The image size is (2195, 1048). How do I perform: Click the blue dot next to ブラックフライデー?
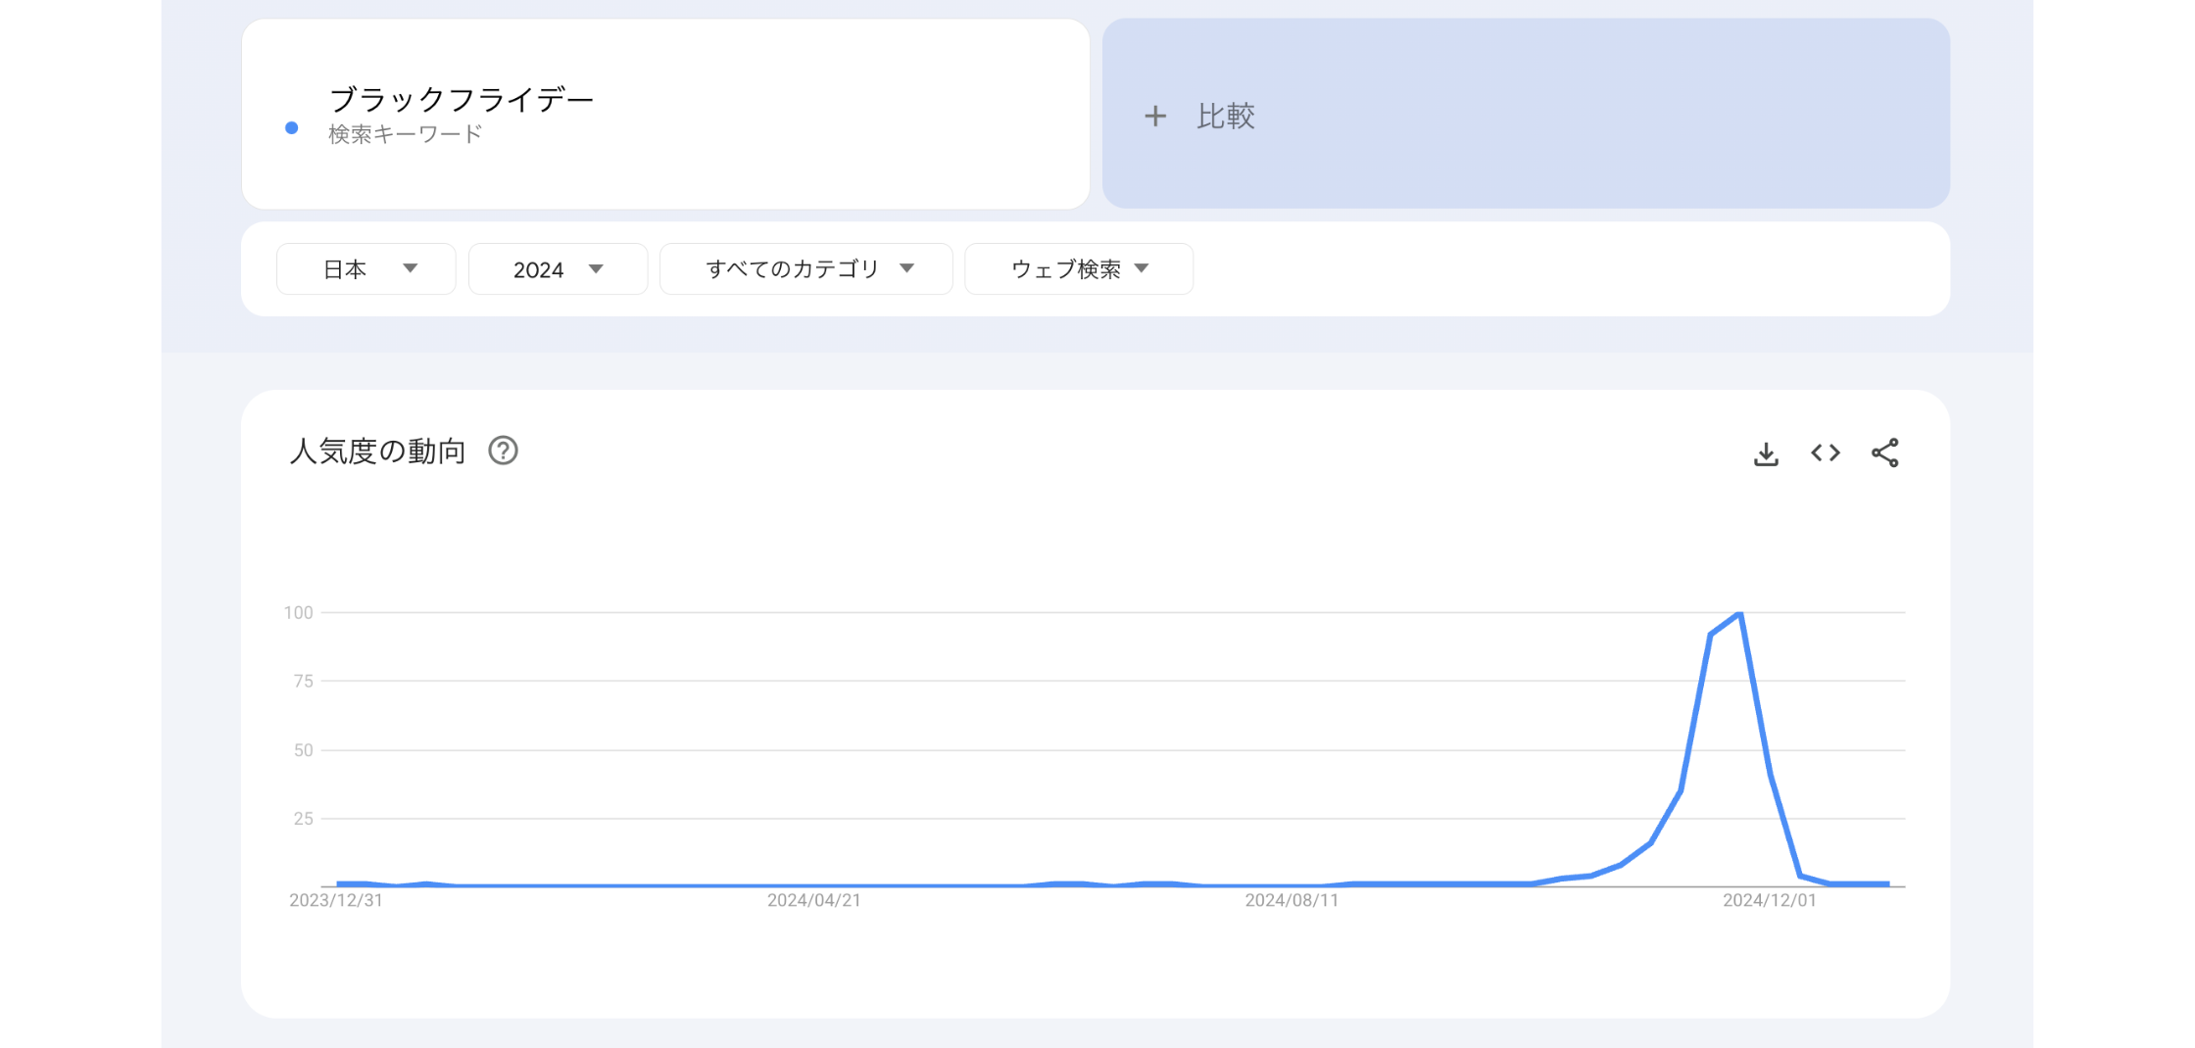click(290, 126)
